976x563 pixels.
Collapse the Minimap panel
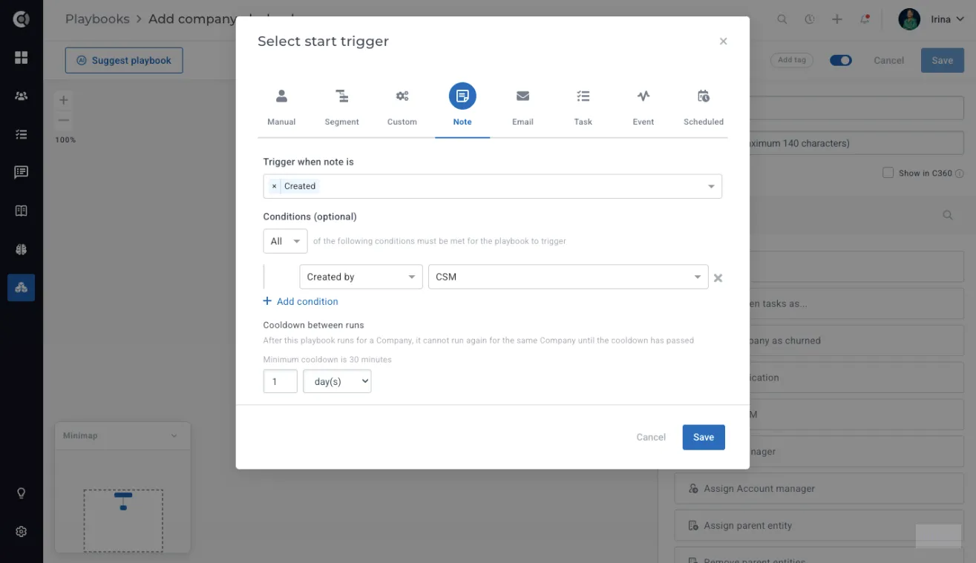174,435
